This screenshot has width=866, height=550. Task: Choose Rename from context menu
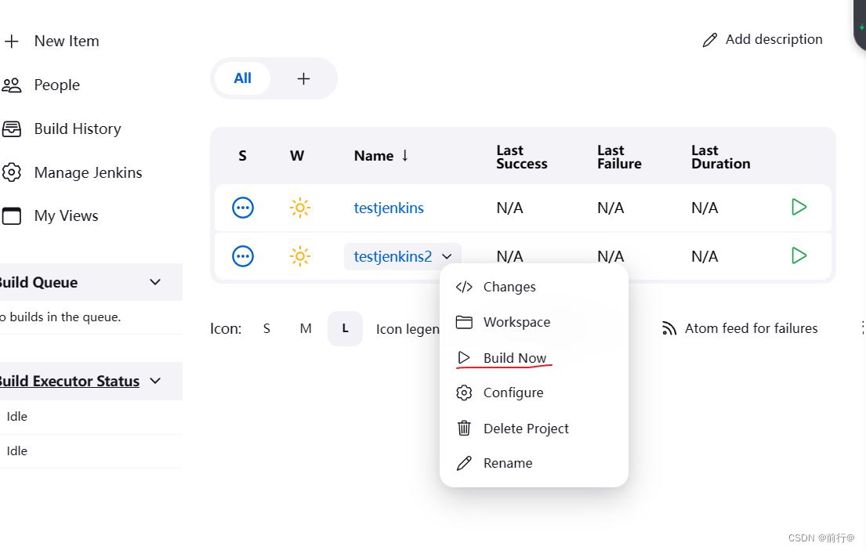pos(534,463)
